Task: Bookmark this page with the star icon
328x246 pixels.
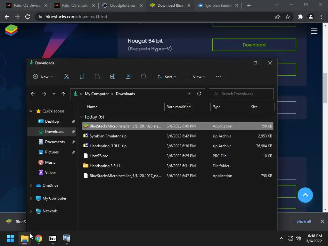Action: point(288,17)
